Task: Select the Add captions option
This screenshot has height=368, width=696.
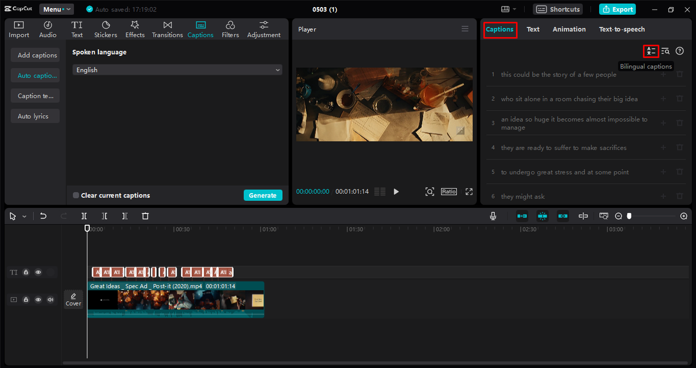Action: tap(35, 55)
